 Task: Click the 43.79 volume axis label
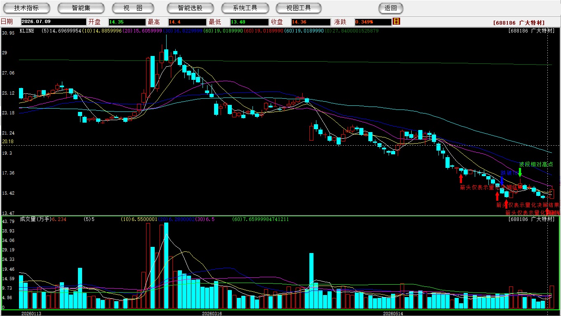[8, 222]
